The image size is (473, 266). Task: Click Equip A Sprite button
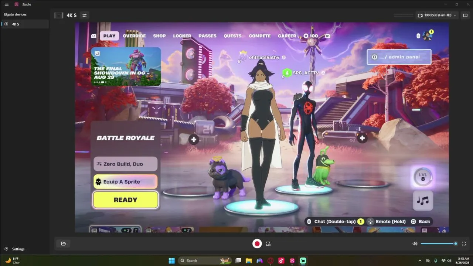point(126,182)
